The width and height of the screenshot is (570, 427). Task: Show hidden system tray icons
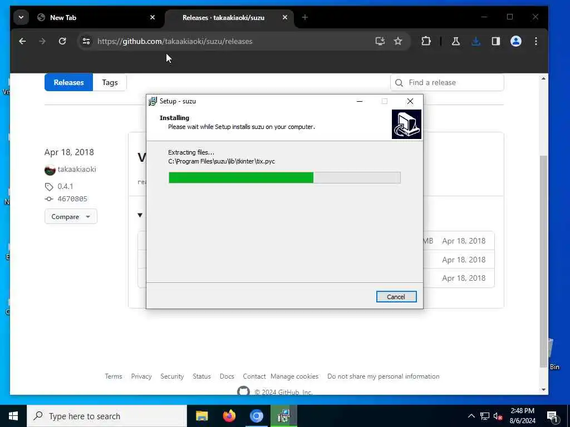(x=471, y=416)
